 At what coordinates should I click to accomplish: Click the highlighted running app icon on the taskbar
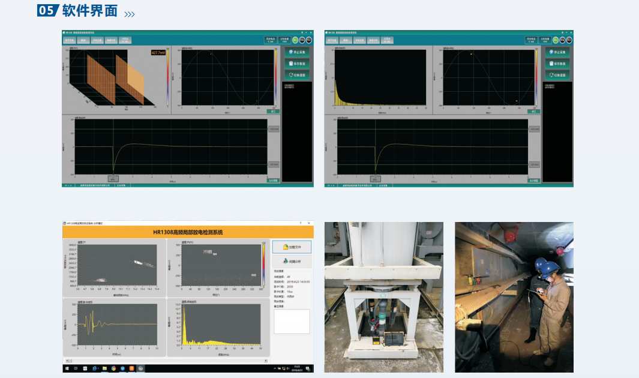tap(140, 368)
